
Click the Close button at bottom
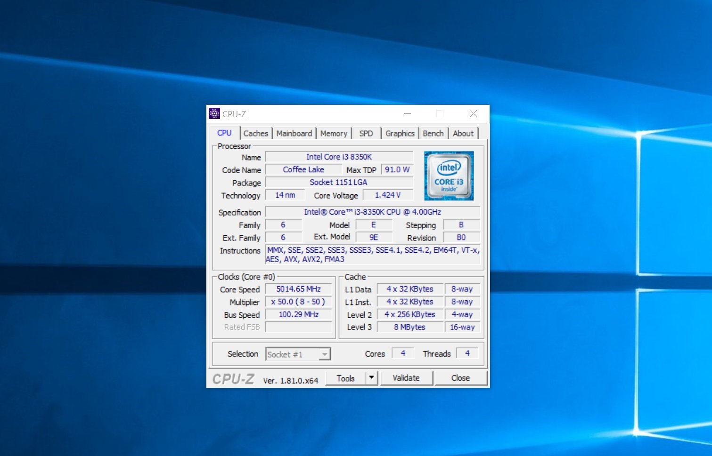tap(460, 378)
